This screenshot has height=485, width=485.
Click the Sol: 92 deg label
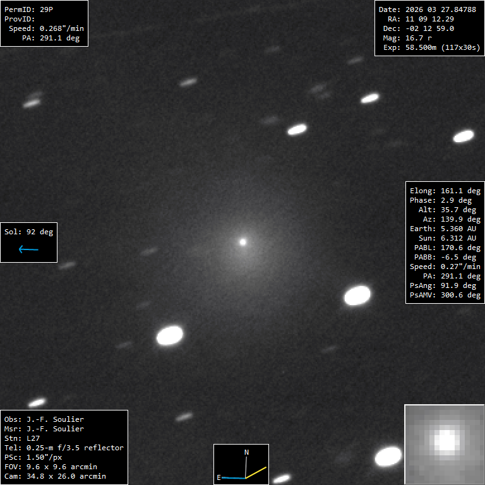pos(29,232)
